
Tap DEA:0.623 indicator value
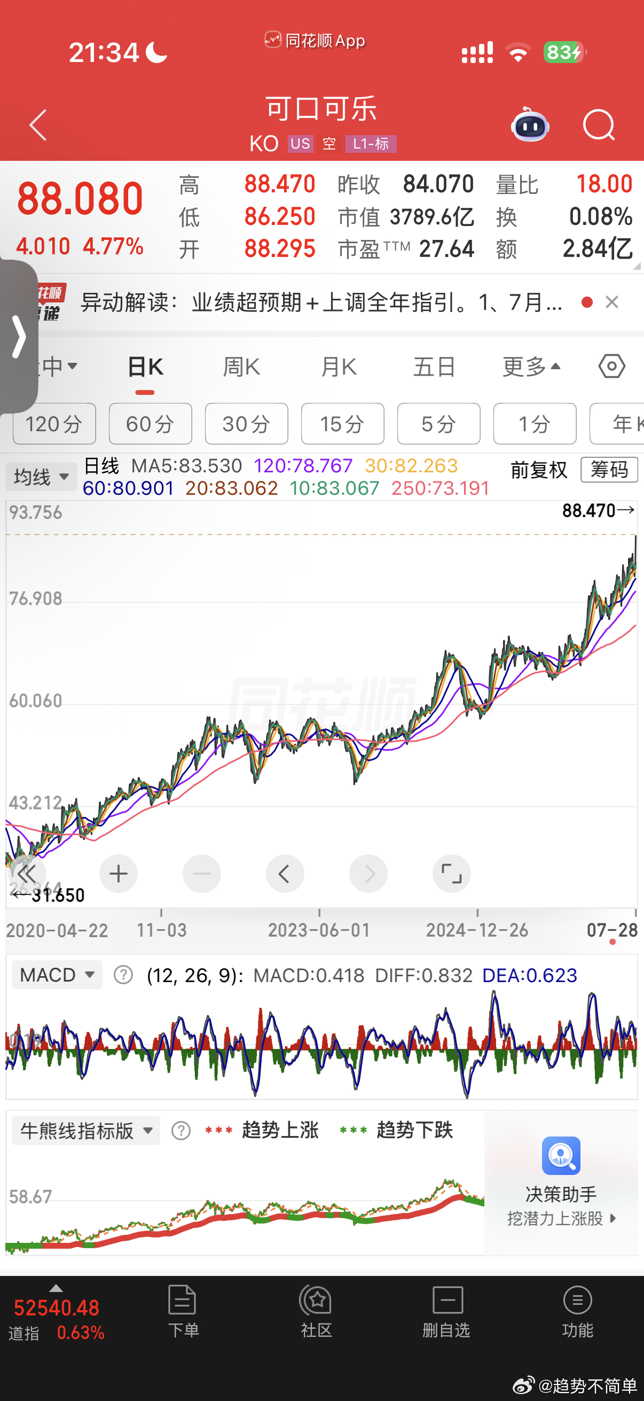click(x=530, y=976)
